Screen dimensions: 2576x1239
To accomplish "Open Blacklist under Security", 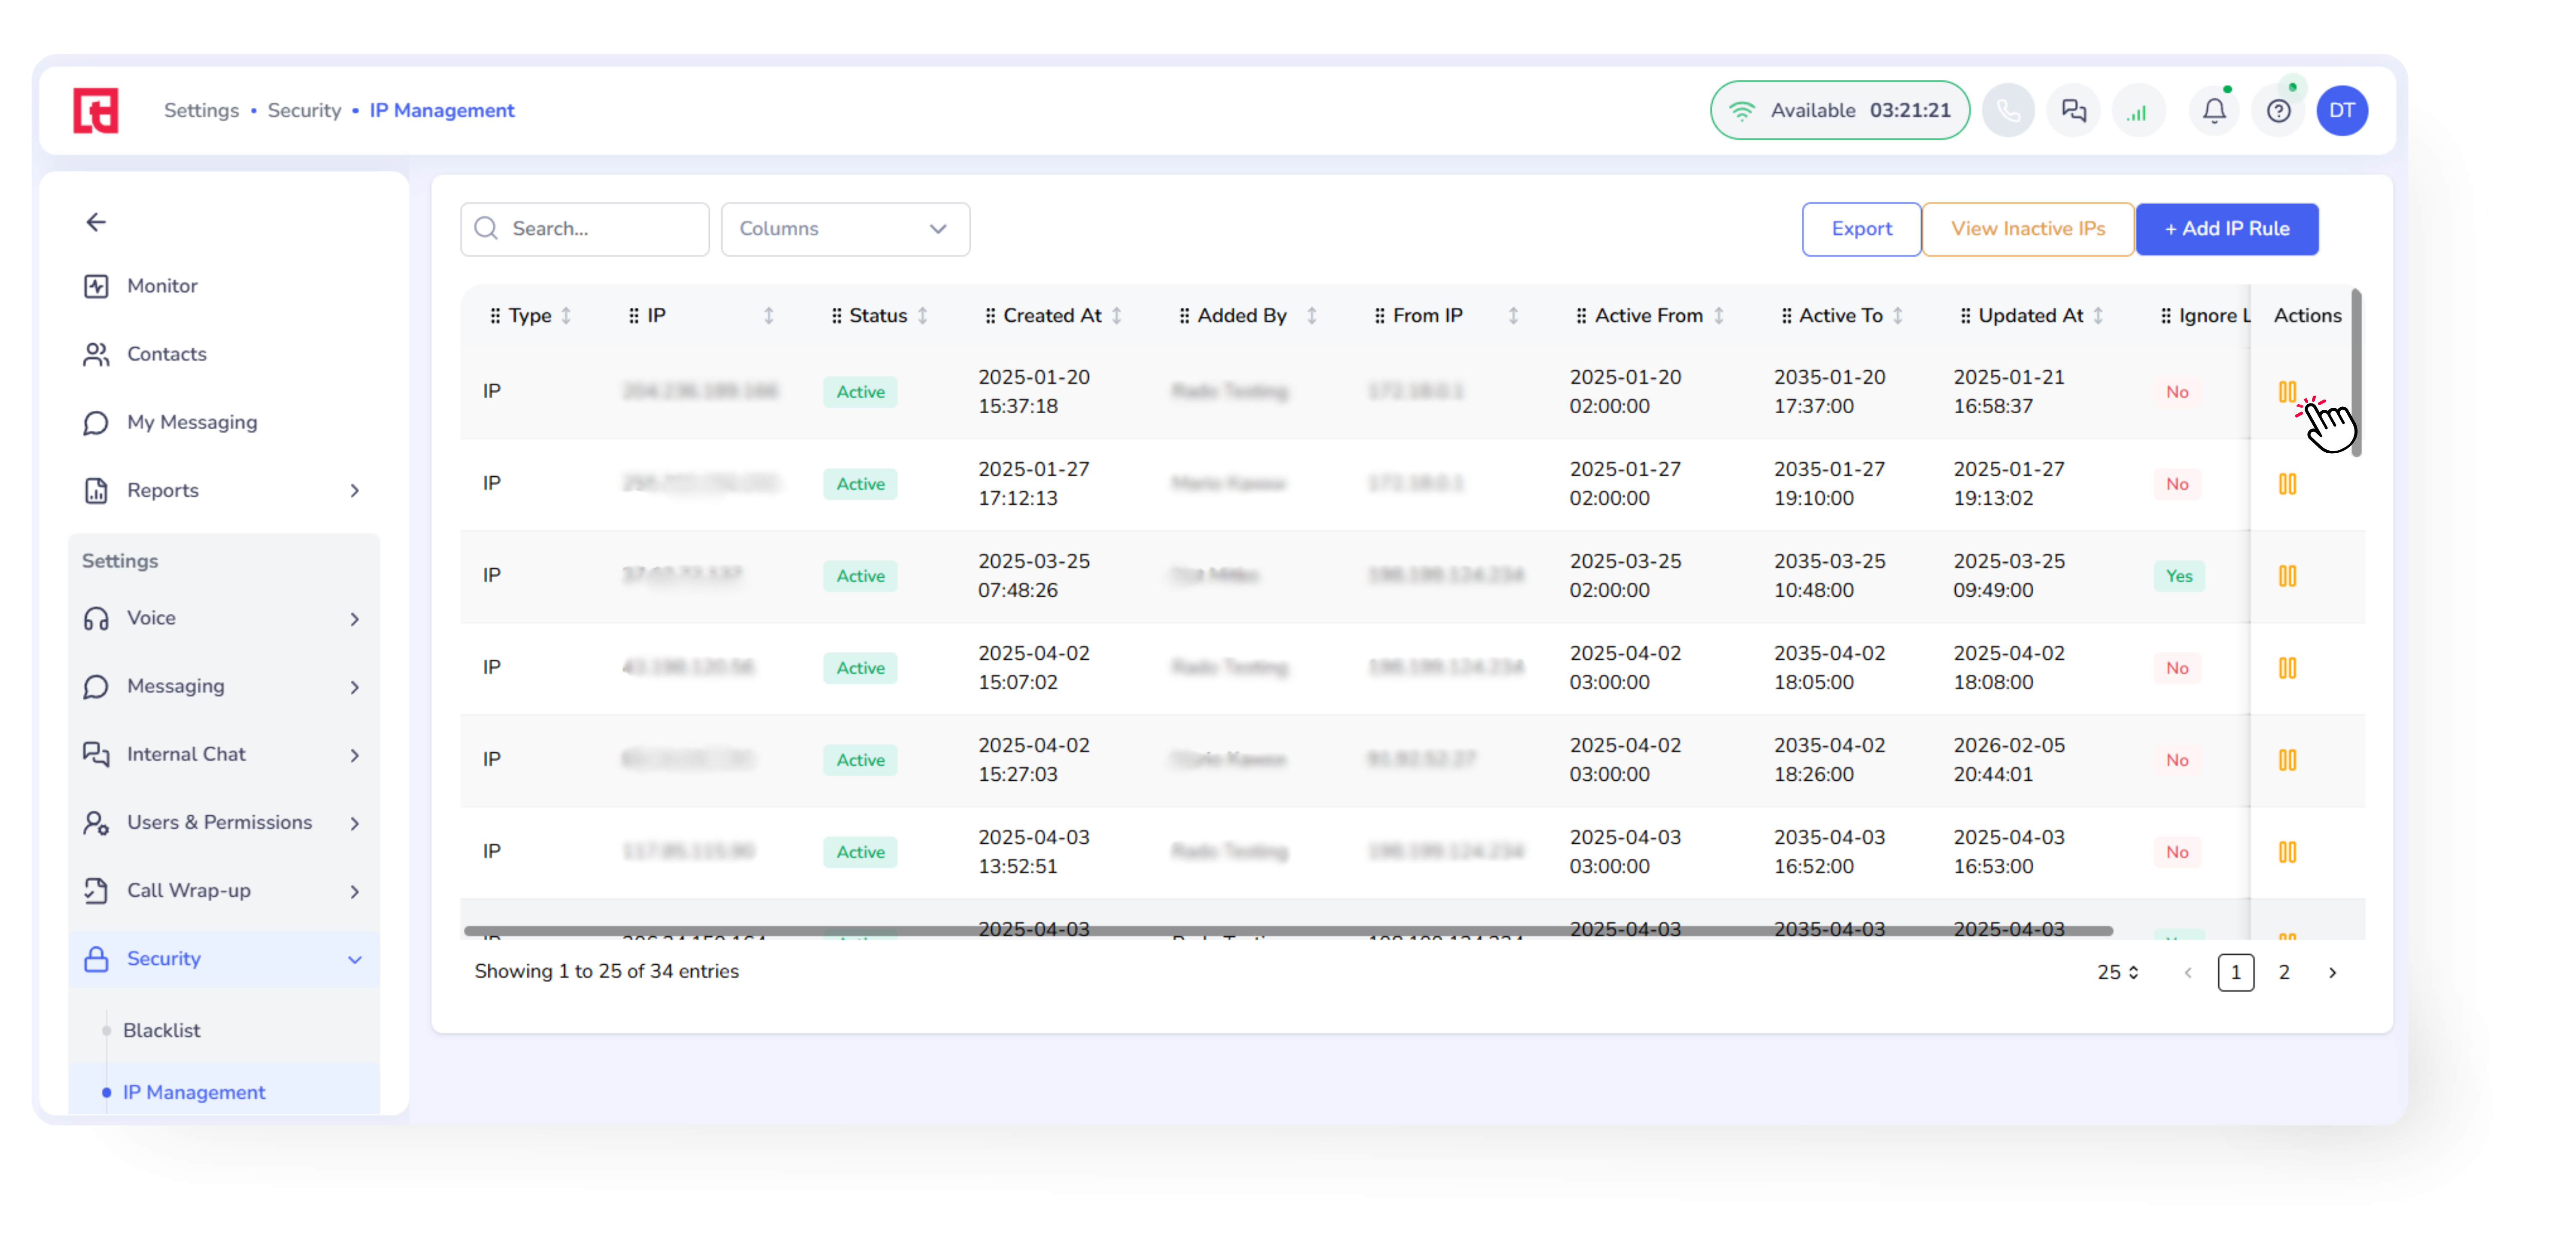I will [161, 1030].
